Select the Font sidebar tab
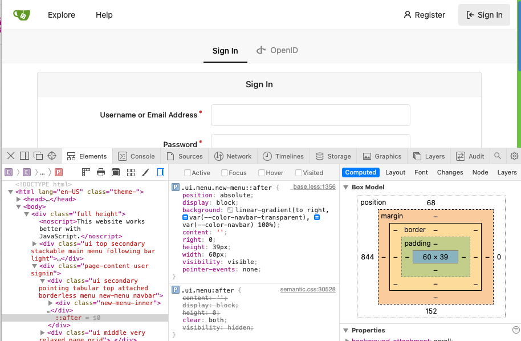The height and width of the screenshot is (341, 521). (421, 172)
